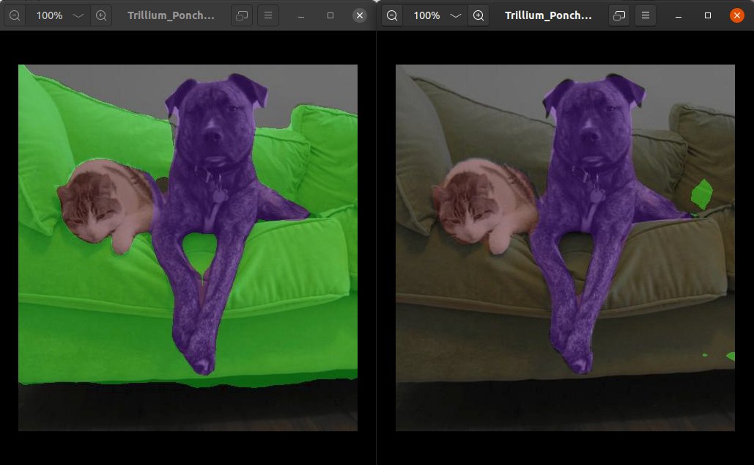Open the zoom level dropdown in the right window
The height and width of the screenshot is (465, 754).
click(456, 15)
